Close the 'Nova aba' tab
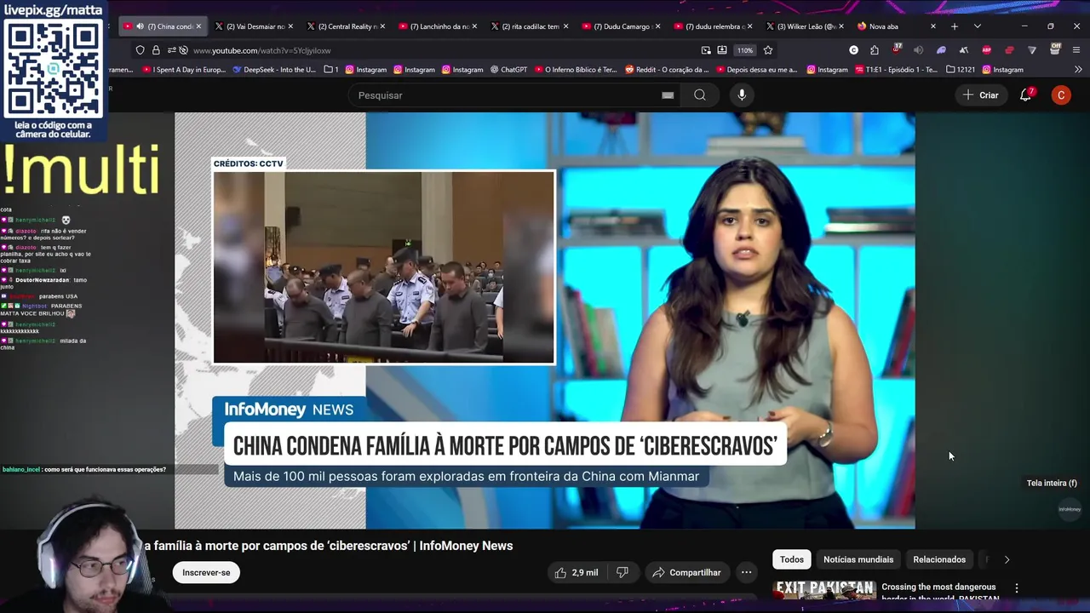Screen dimensions: 1090x613 coord(932,26)
